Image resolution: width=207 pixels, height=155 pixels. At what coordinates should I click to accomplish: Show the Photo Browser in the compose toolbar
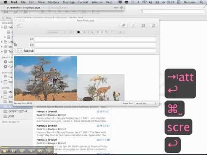pyautogui.click(x=143, y=25)
